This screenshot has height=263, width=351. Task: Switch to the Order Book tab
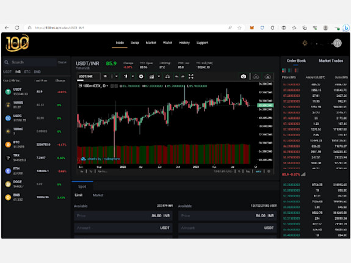pos(296,61)
